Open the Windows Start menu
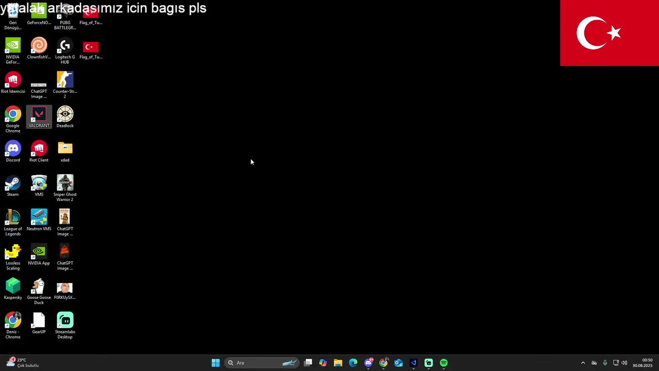Screen dimensions: 659x371 tap(216, 363)
